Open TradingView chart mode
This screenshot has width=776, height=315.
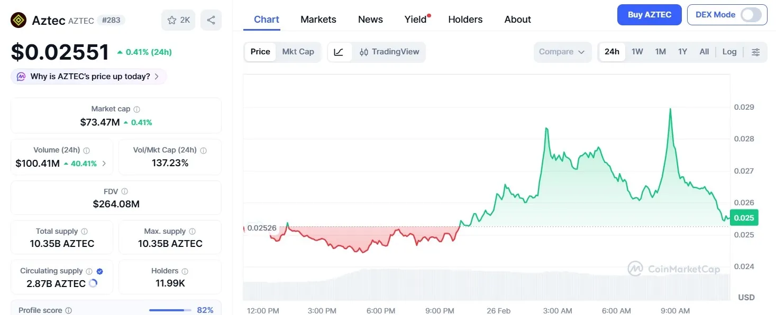coord(390,52)
